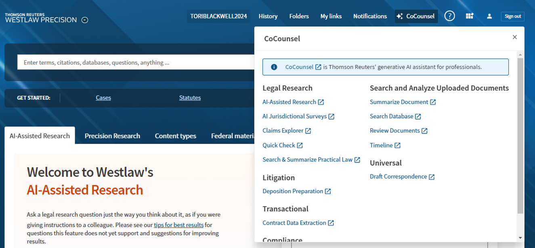Click the help question mark icon
Image resolution: width=535 pixels, height=248 pixels.
pyautogui.click(x=449, y=16)
